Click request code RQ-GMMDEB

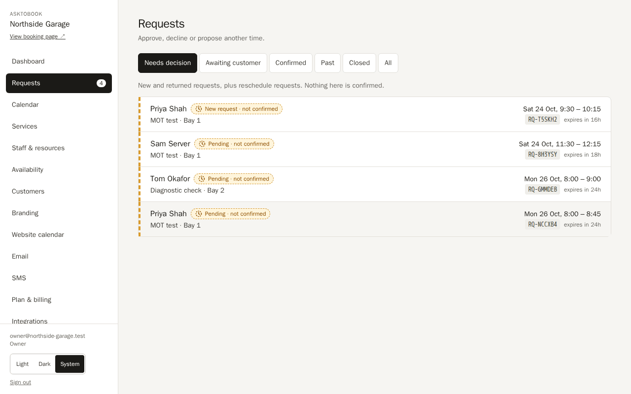[x=542, y=190]
